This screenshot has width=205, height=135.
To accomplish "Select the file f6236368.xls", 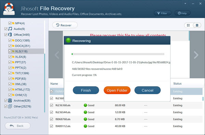I will pyautogui.click(x=63, y=105).
